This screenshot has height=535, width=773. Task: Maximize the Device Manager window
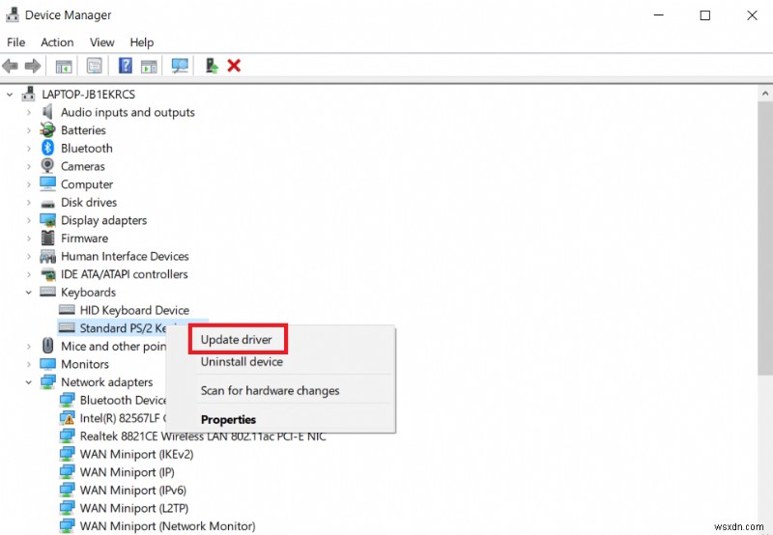click(x=705, y=15)
